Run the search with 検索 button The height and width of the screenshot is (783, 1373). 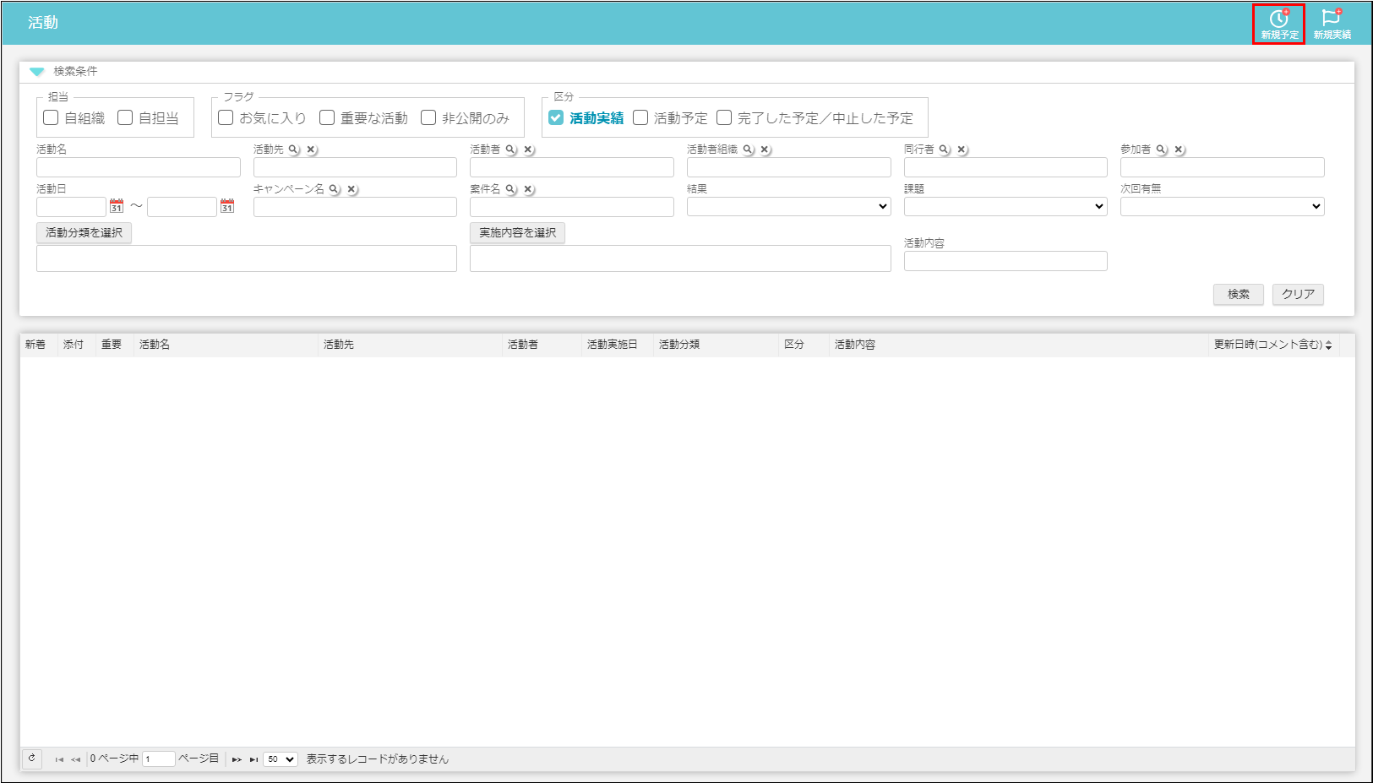click(1239, 294)
